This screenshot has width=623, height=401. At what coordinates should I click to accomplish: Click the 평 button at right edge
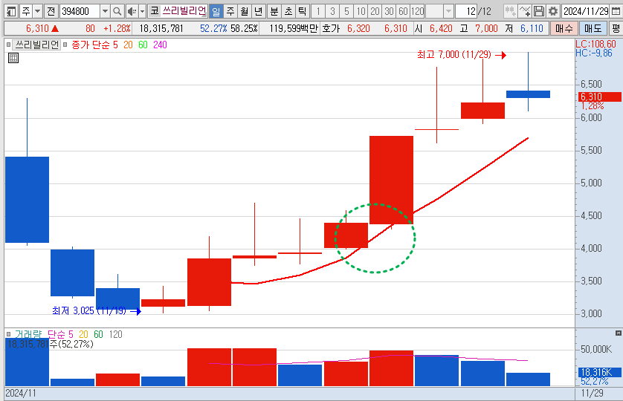coord(616,28)
